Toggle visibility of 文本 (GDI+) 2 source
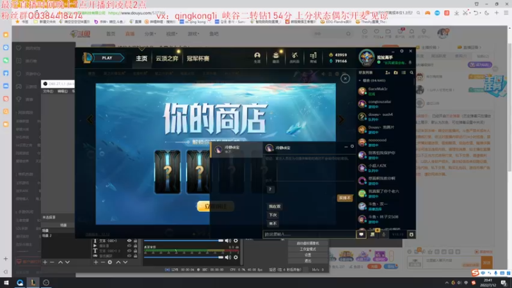 point(129,251)
